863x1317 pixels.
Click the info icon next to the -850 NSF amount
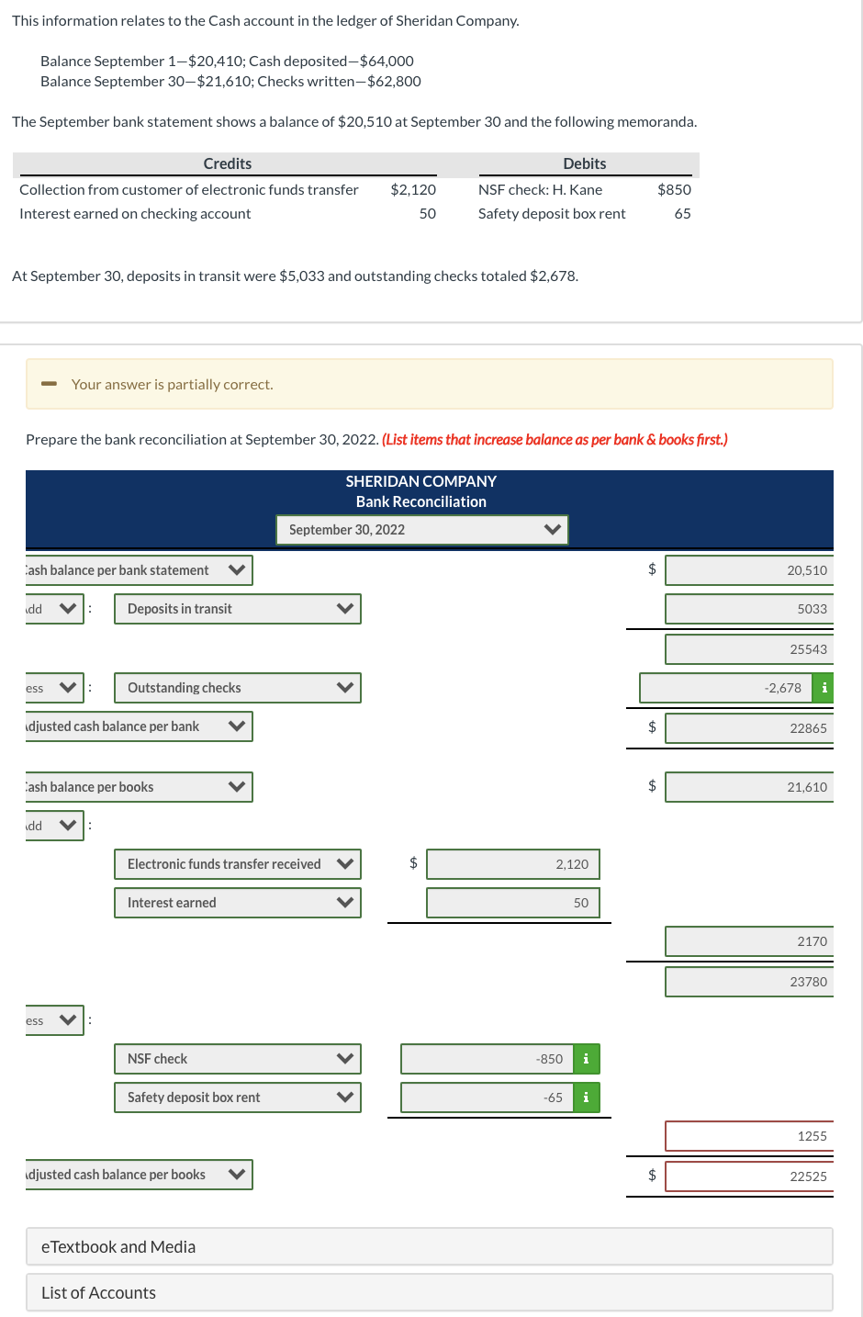[x=586, y=1058]
